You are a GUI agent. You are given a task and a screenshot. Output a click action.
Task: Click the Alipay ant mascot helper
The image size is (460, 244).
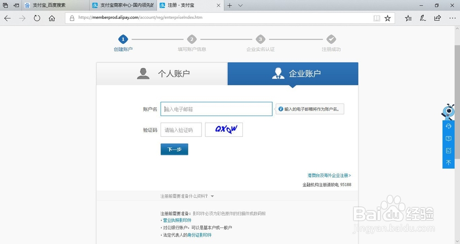pyautogui.click(x=448, y=112)
